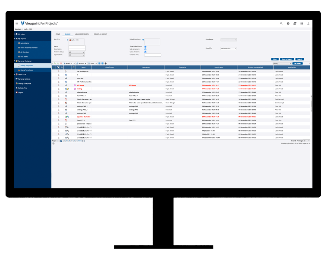The image size is (326, 256).
Task: Select All Overdue report in sidebar
Action: click(x=24, y=52)
